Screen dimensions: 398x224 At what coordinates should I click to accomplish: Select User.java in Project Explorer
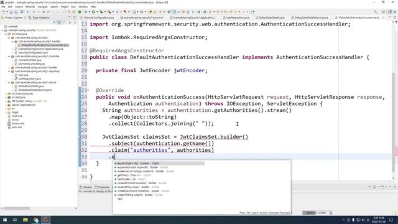click(23, 75)
